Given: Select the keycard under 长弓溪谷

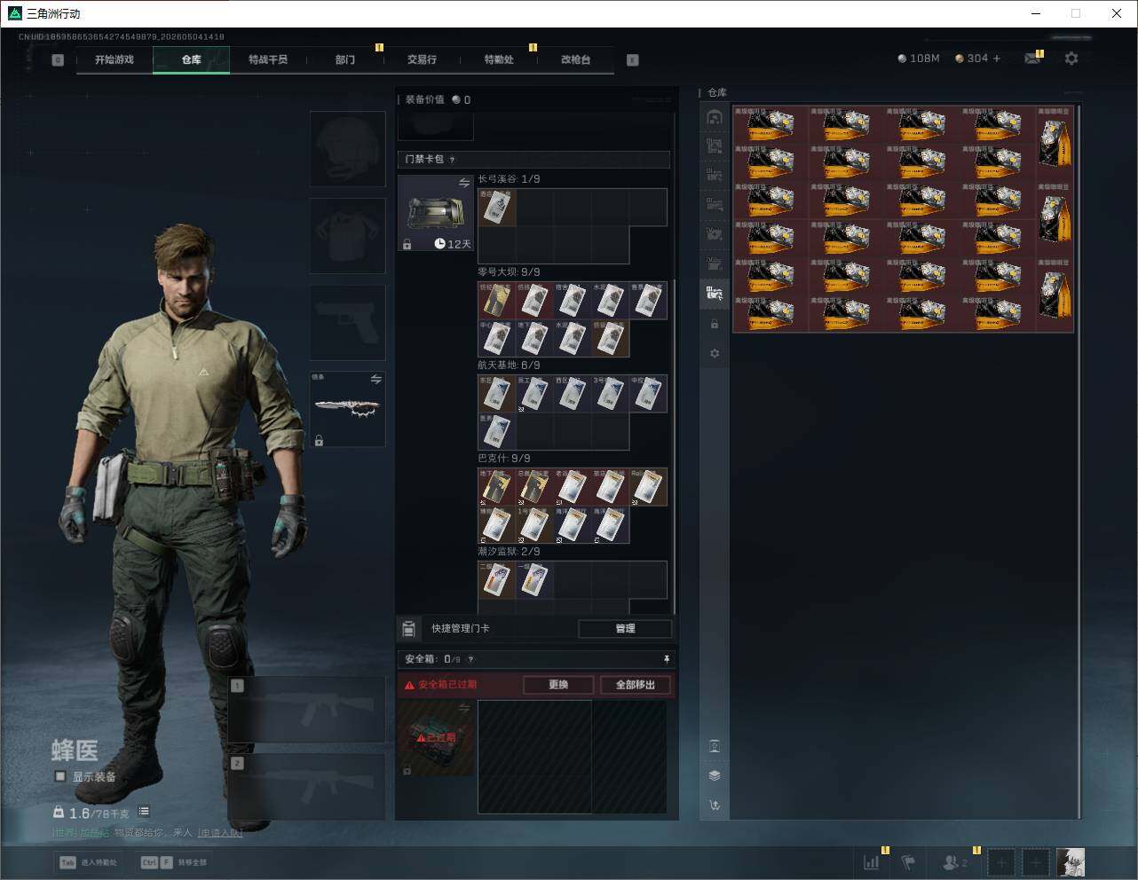Looking at the screenshot, I should [496, 208].
